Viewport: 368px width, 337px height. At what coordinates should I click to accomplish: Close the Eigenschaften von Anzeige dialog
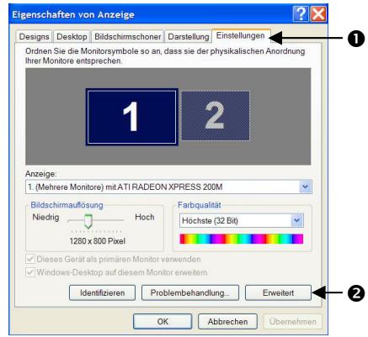pyautogui.click(x=318, y=13)
